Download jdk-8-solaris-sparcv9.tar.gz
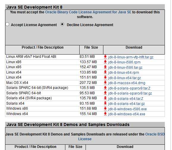172x150 pixels. (x=130, y=93)
